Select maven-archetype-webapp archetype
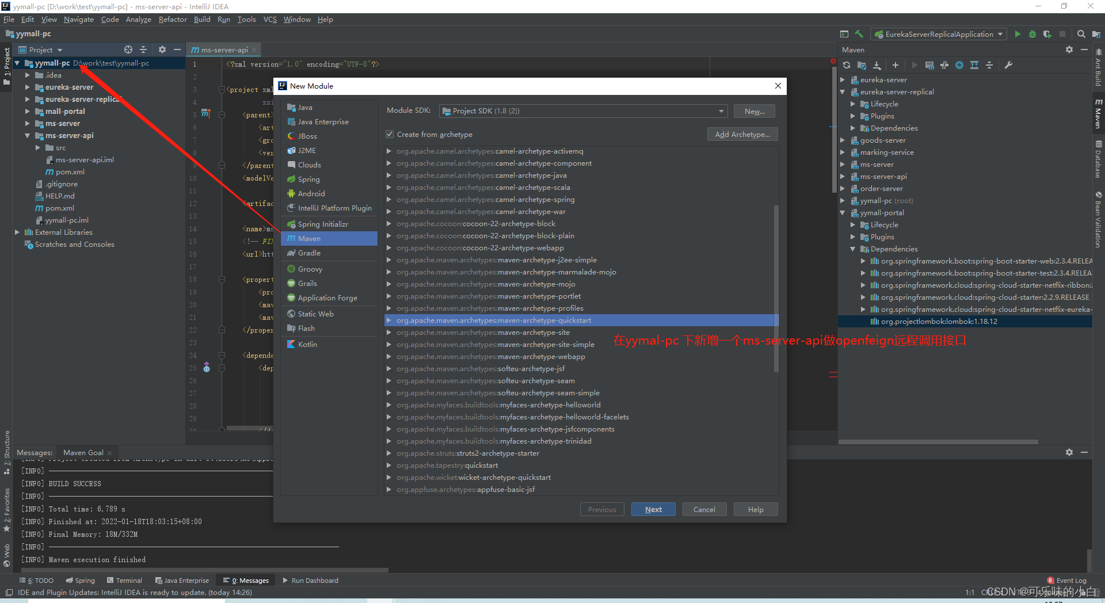Screen dimensions: 1105x603 581,357
